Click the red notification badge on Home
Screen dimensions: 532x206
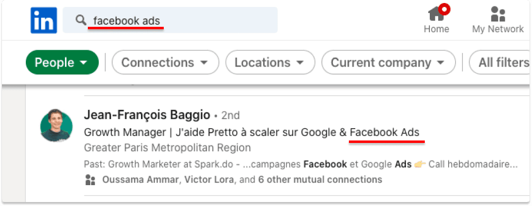tap(444, 8)
